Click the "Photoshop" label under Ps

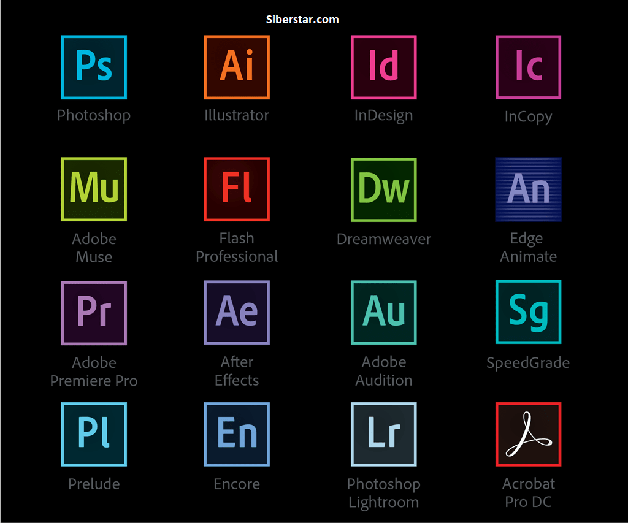click(x=94, y=115)
